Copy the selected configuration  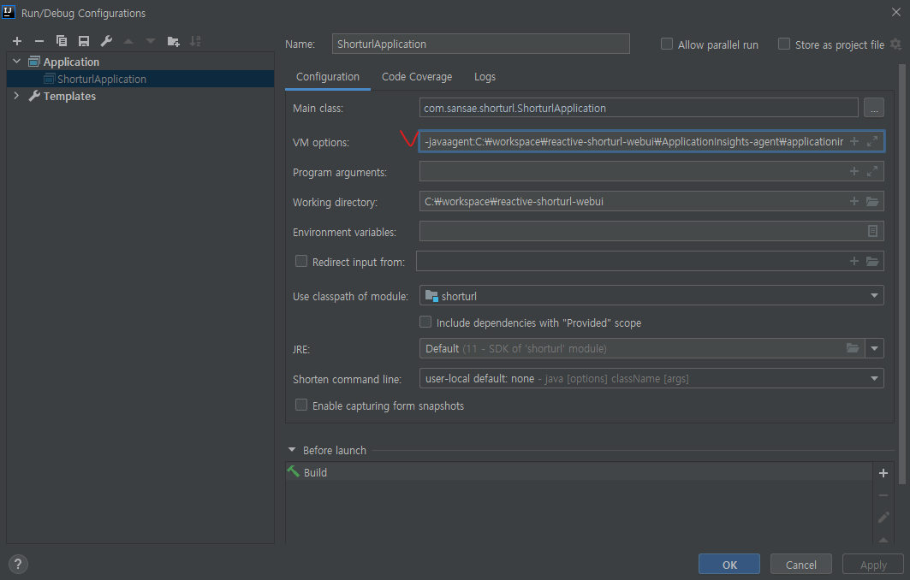[62, 41]
